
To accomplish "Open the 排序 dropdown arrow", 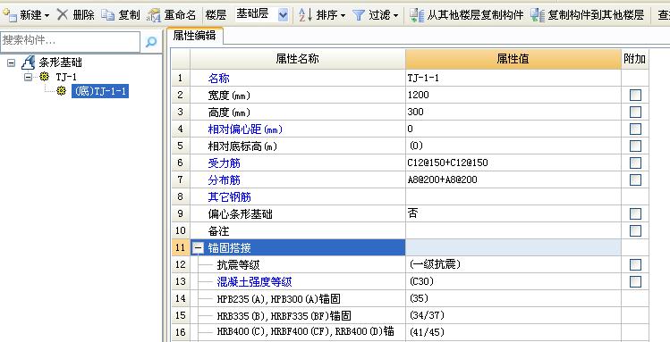I will click(x=343, y=16).
